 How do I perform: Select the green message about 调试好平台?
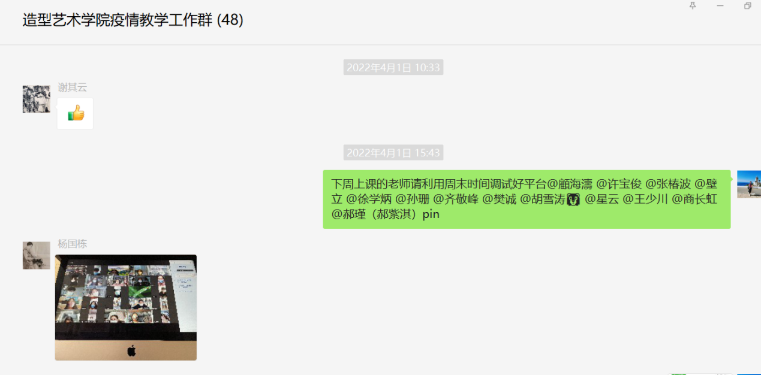pyautogui.click(x=527, y=199)
